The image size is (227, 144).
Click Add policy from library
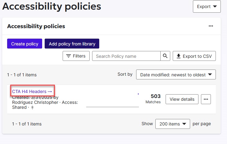click(72, 44)
